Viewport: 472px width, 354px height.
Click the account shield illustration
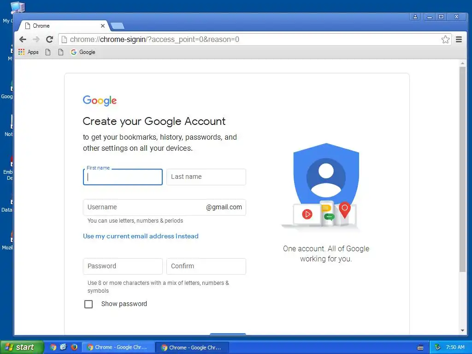click(326, 186)
